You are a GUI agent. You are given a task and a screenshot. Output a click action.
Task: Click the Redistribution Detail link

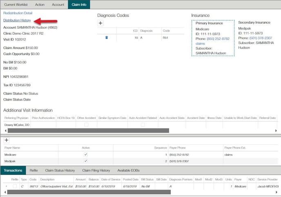[x=18, y=13]
